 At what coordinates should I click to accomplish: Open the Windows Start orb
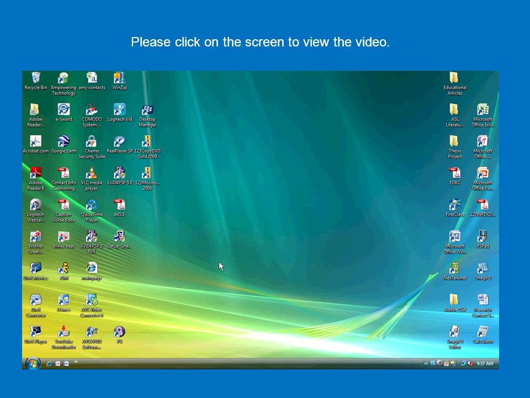click(33, 364)
